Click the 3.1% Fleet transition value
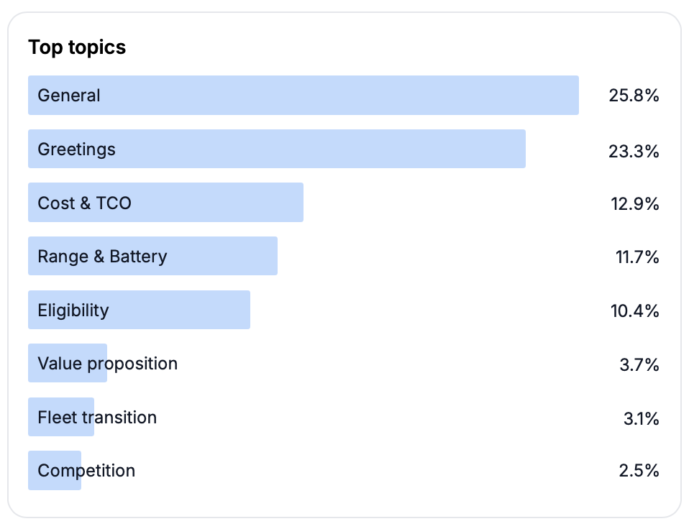Screen dimensions: 689x529 641,418
